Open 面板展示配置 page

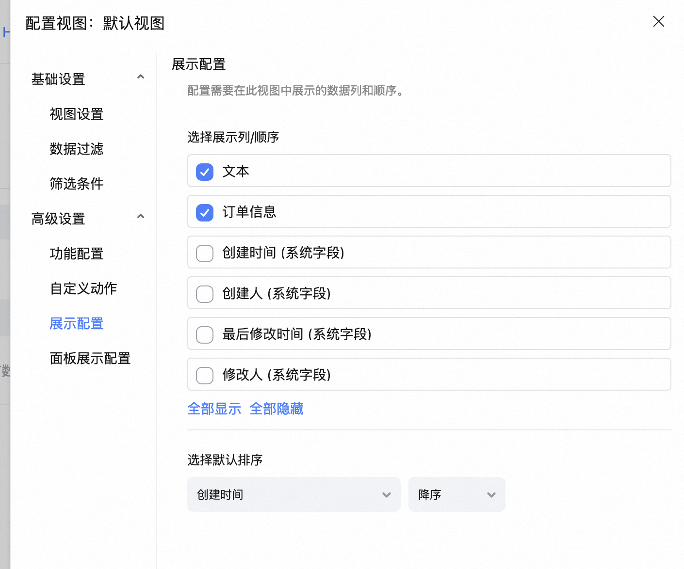(90, 359)
